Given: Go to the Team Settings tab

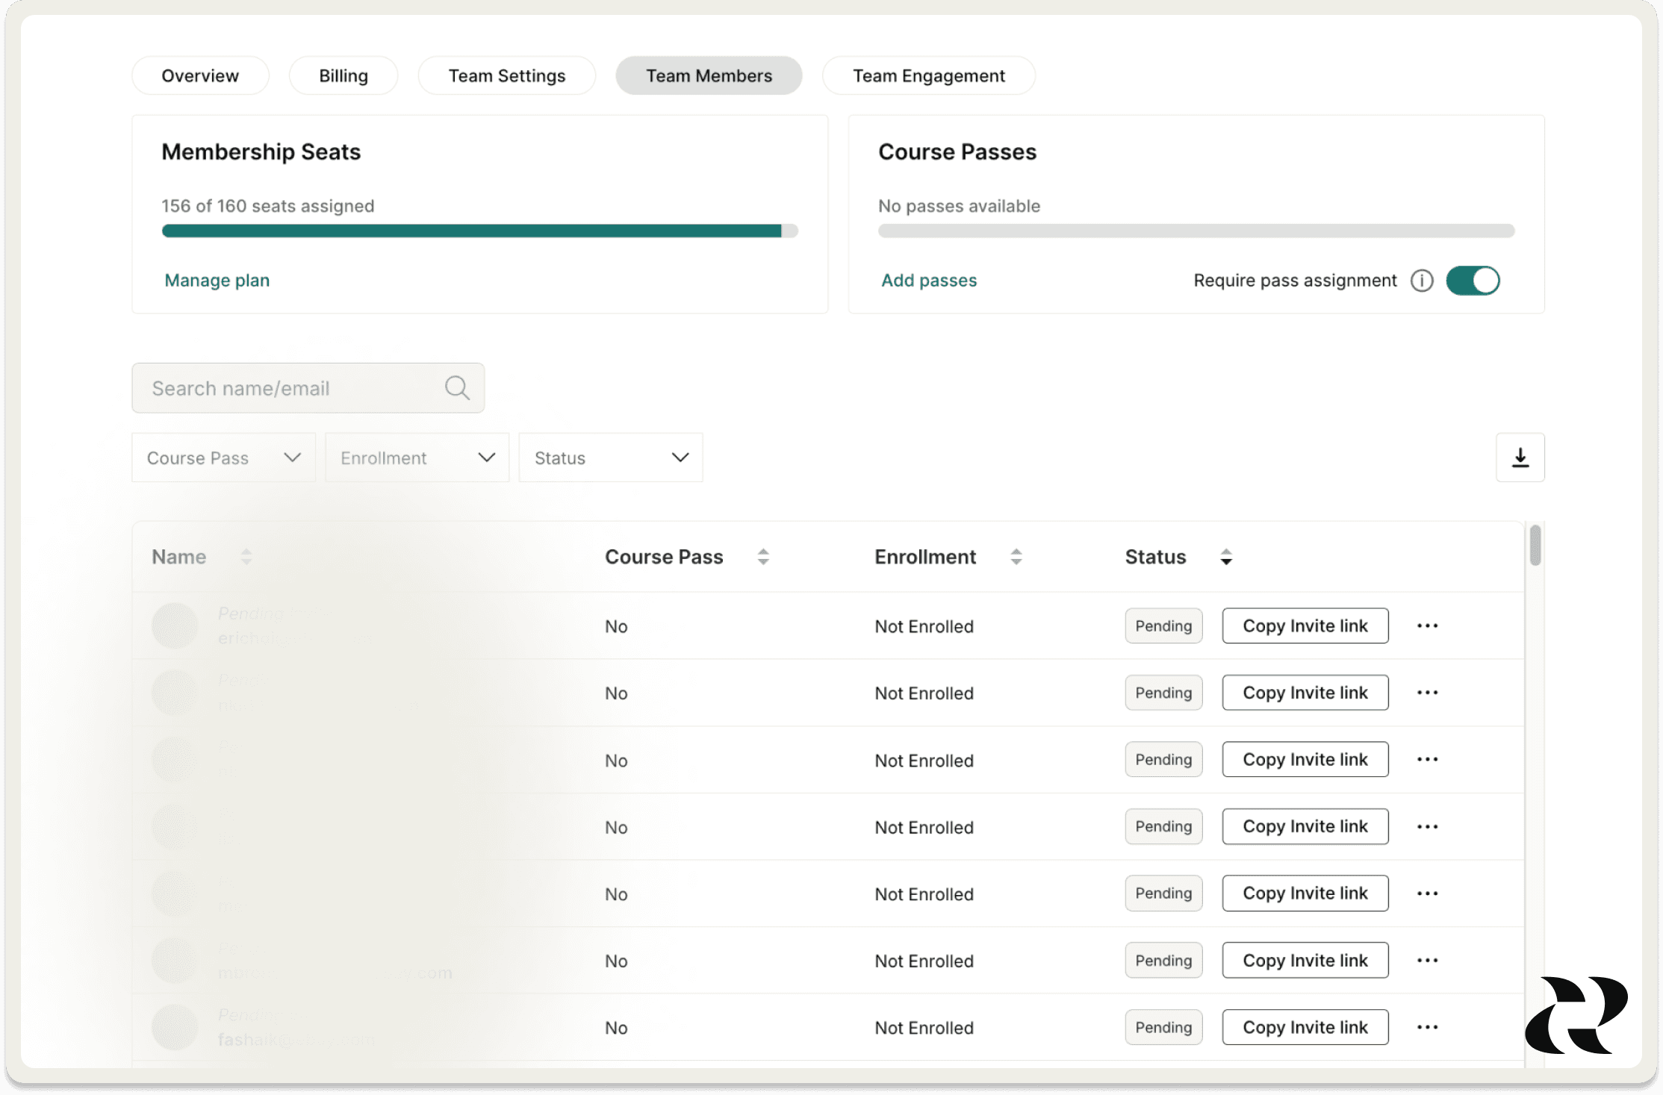Looking at the screenshot, I should coord(506,76).
